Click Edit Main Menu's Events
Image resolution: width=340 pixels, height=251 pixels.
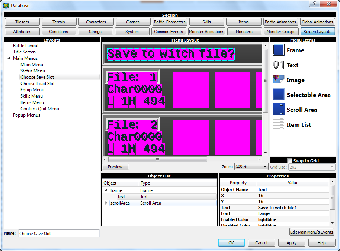click(312, 232)
